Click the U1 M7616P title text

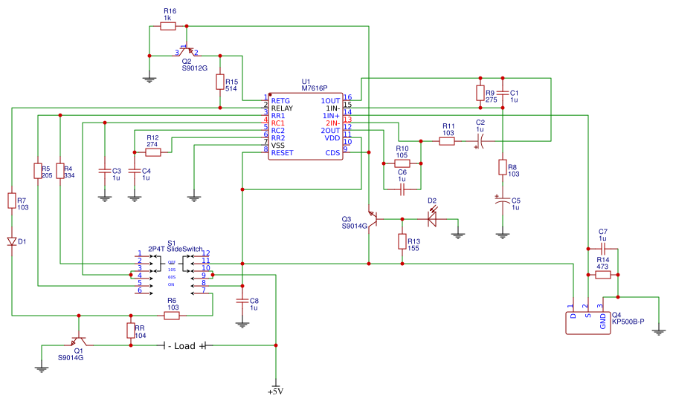point(314,85)
